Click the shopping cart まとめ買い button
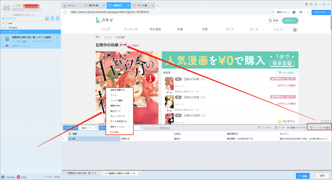This screenshot has width=332, height=180. 286,72
